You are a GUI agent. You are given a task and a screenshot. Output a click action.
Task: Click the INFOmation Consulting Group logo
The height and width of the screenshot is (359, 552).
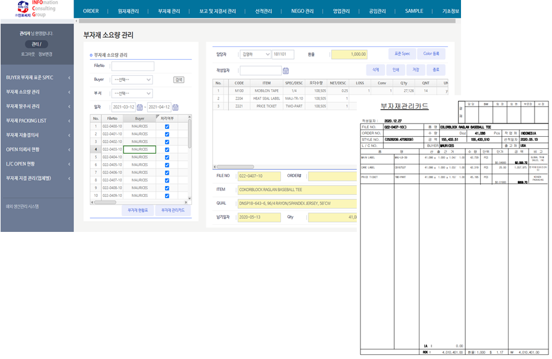(x=37, y=9)
